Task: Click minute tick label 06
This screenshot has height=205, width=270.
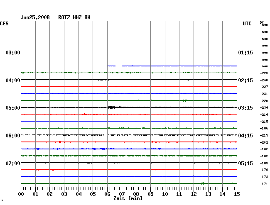Action: click(x=107, y=194)
